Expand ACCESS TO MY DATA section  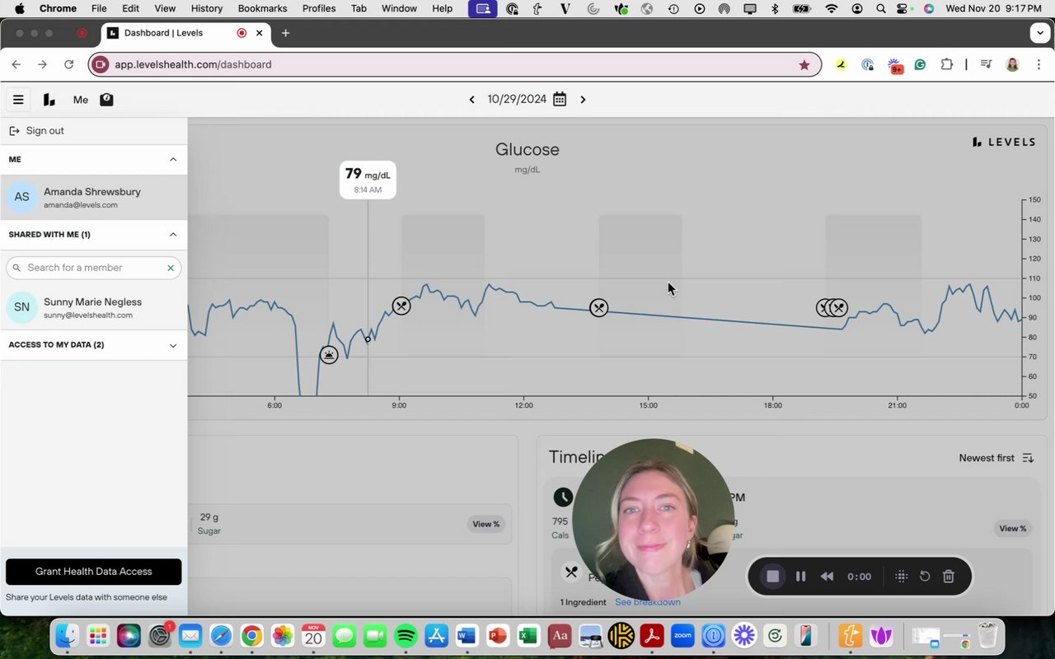pos(173,345)
